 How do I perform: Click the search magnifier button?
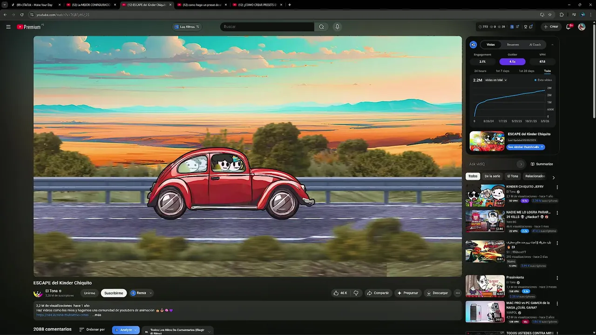321,27
